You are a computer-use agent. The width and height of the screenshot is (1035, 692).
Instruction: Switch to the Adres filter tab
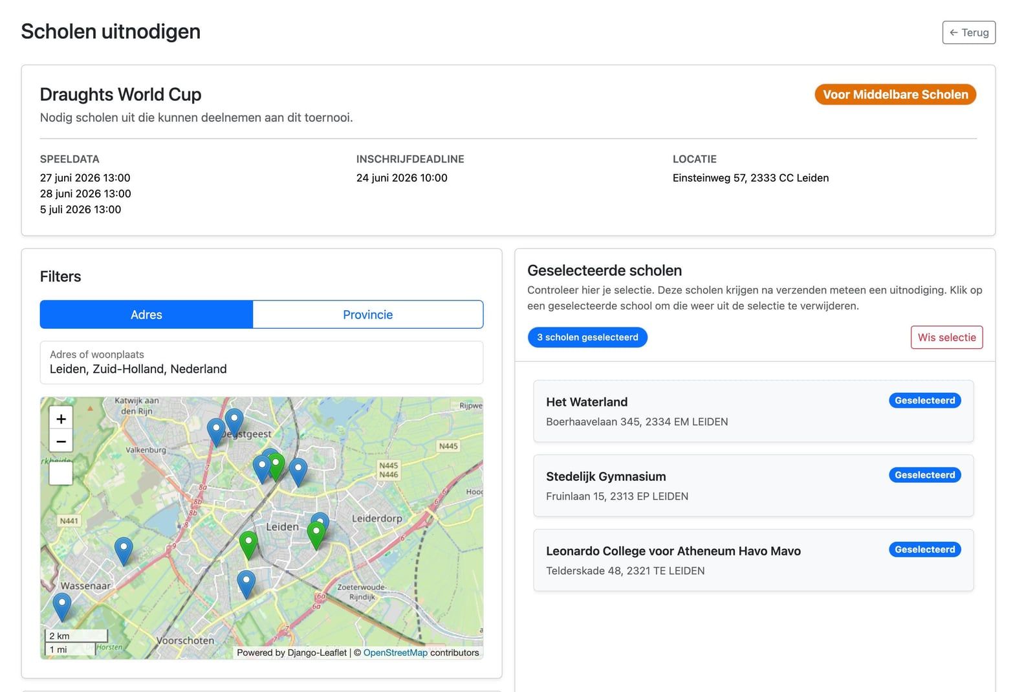coord(146,315)
